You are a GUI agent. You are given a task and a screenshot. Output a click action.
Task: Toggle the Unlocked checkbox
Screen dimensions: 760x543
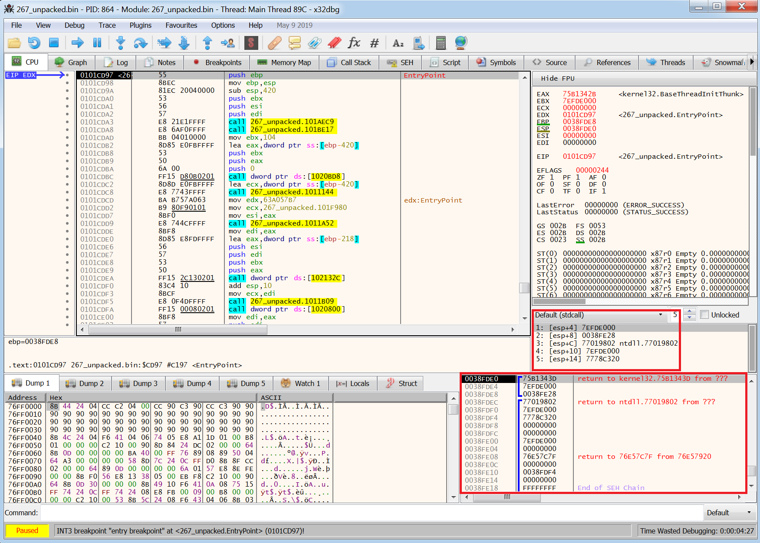point(704,315)
